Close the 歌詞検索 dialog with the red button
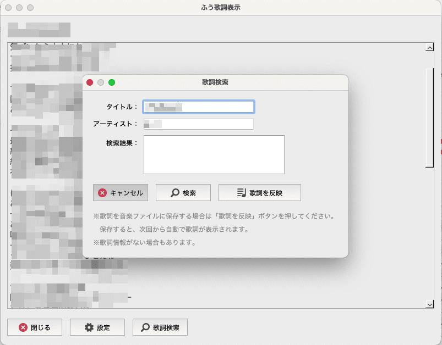Screen dimensions: 442x345 [90, 82]
